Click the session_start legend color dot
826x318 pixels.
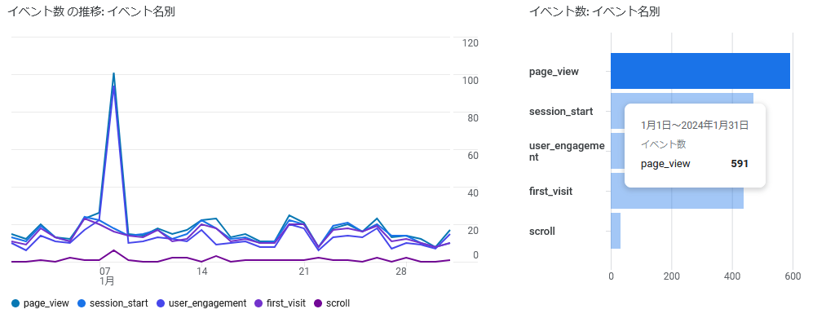(x=82, y=303)
